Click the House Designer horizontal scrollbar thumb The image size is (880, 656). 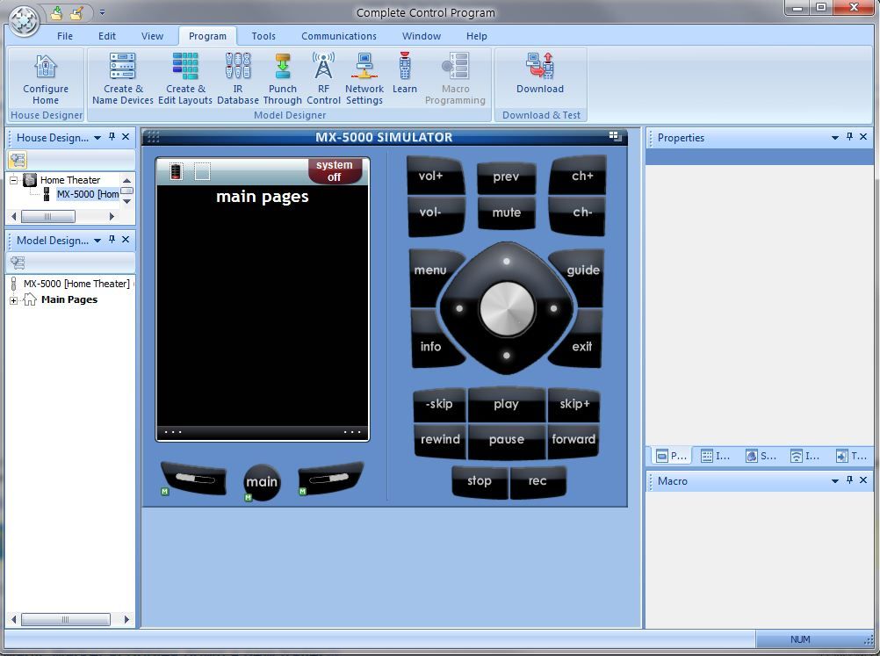pos(47,216)
